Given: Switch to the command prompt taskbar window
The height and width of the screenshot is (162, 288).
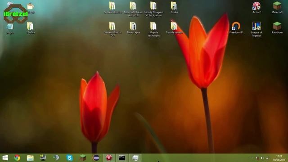Looking at the screenshot, I should point(122,158).
